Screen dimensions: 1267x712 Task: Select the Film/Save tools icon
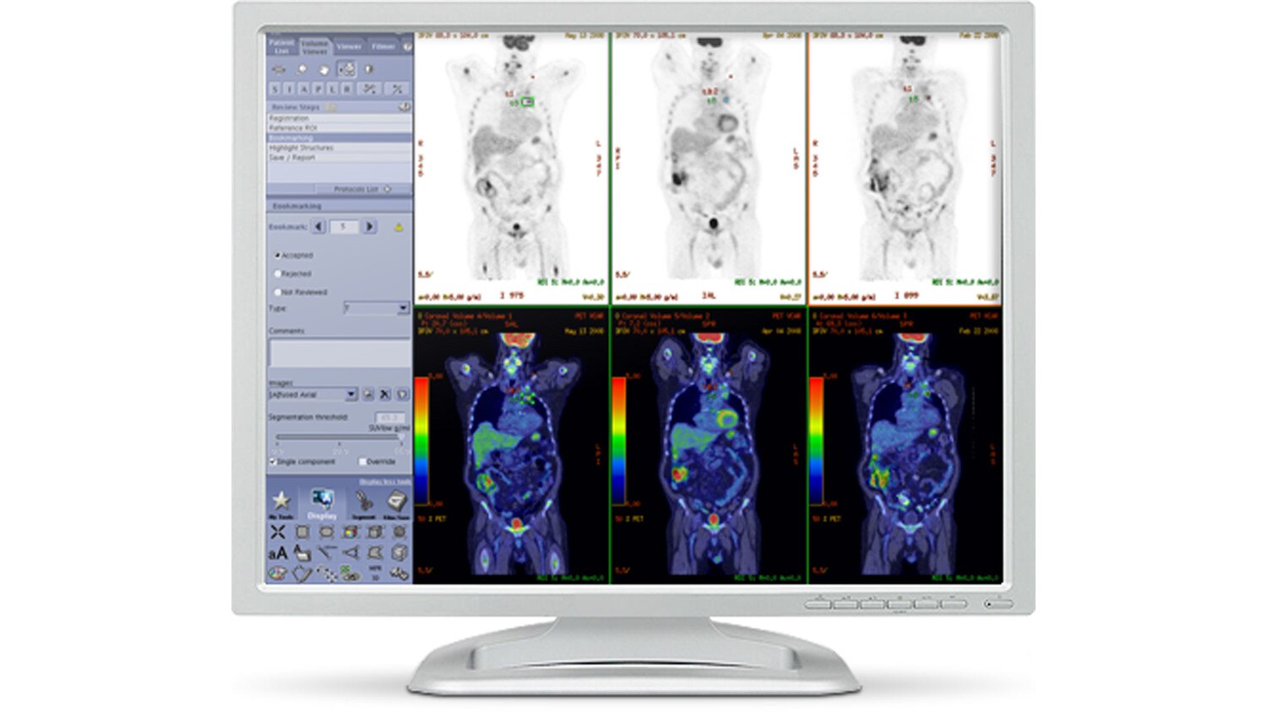(x=396, y=498)
